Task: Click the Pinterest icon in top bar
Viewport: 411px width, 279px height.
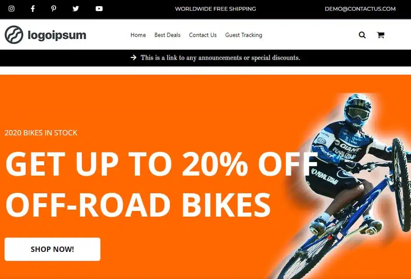Action: point(53,9)
